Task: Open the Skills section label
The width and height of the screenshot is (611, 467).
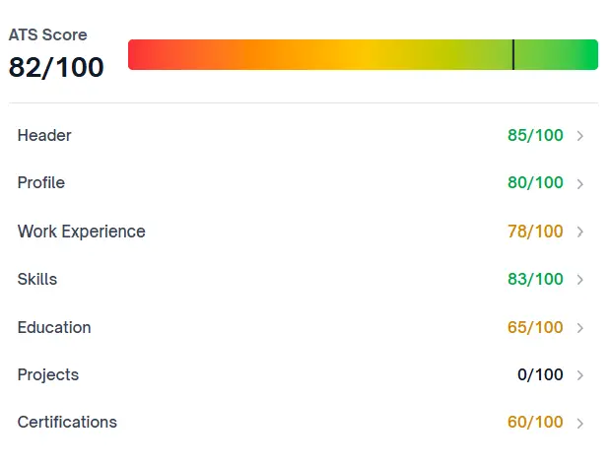Action: pos(37,279)
